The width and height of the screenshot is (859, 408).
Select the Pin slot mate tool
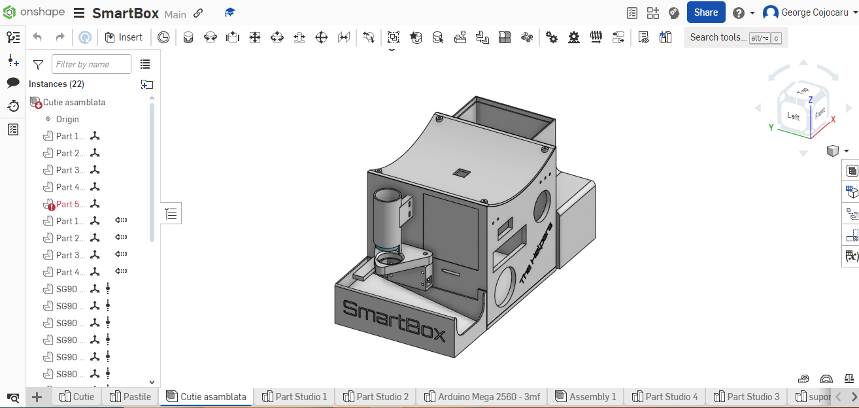pos(299,38)
